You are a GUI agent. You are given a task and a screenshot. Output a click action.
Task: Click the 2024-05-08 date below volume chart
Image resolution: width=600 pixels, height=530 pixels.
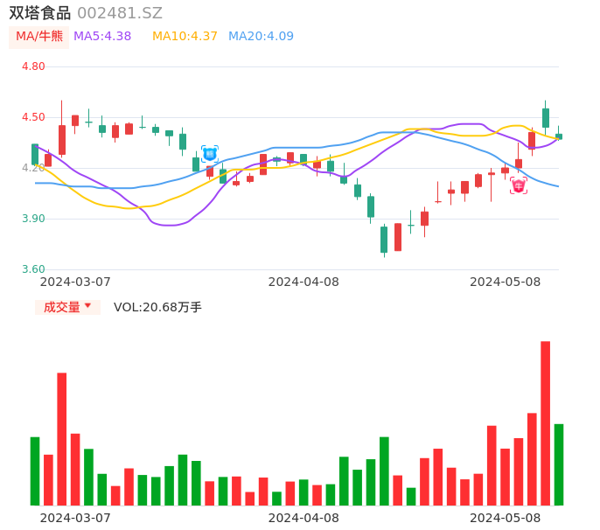pyautogui.click(x=506, y=518)
